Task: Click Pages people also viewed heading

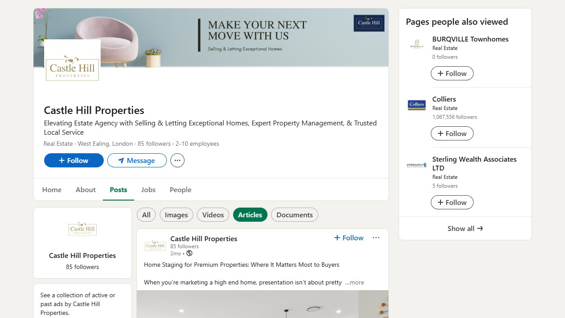Action: coord(457,22)
